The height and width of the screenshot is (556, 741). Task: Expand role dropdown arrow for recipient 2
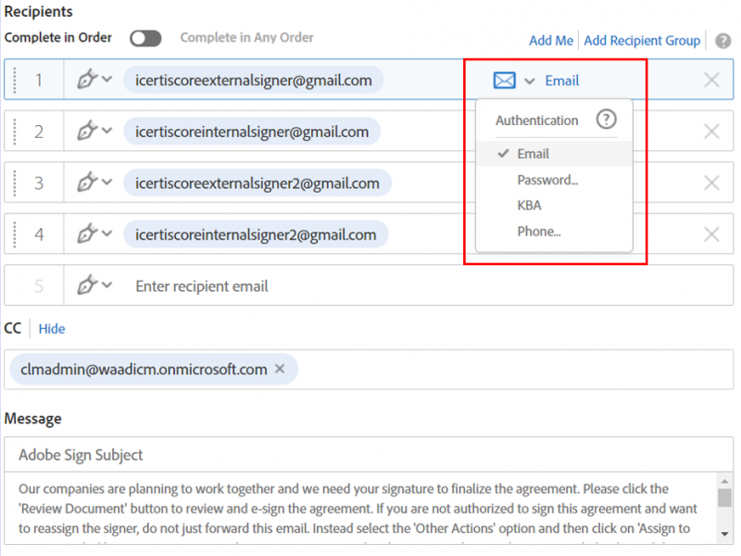(107, 131)
